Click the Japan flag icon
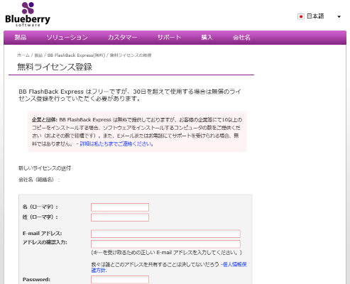Viewport: 350px width, 284px height. tap(301, 16)
